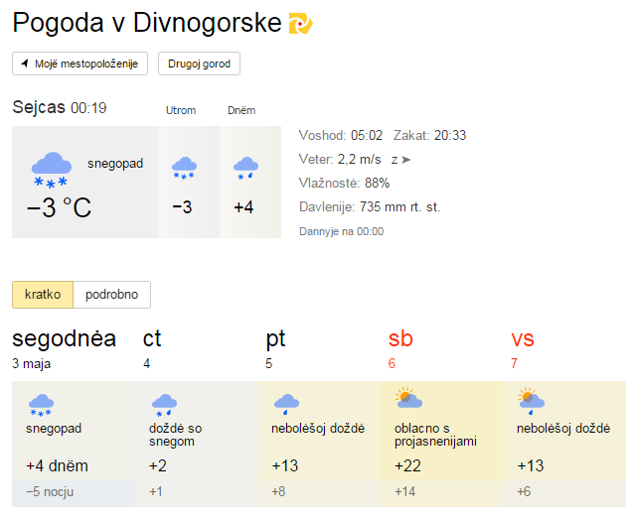Open the Drugoj gorod city selector

[199, 64]
